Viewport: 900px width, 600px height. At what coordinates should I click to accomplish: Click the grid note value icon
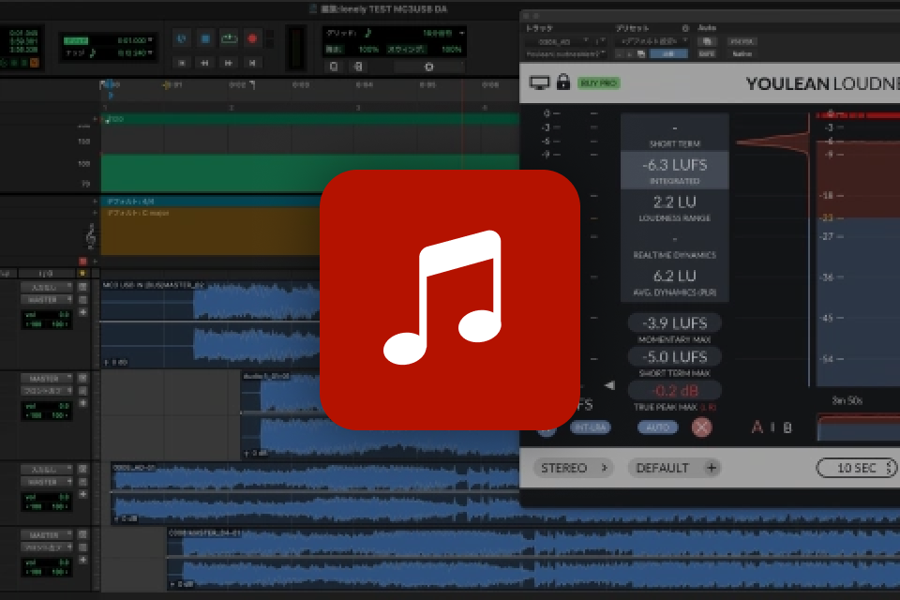(x=367, y=33)
